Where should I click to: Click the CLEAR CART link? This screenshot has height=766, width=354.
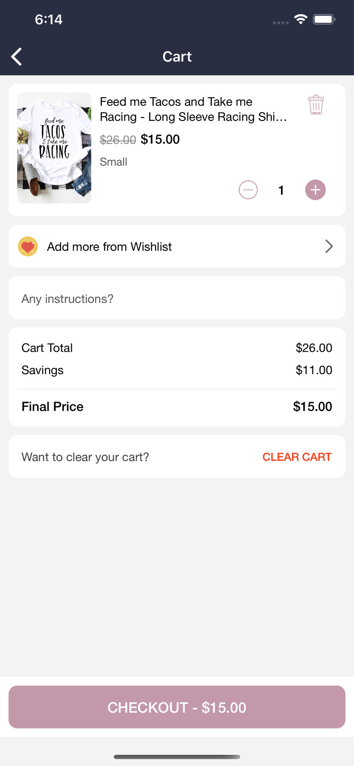click(297, 457)
